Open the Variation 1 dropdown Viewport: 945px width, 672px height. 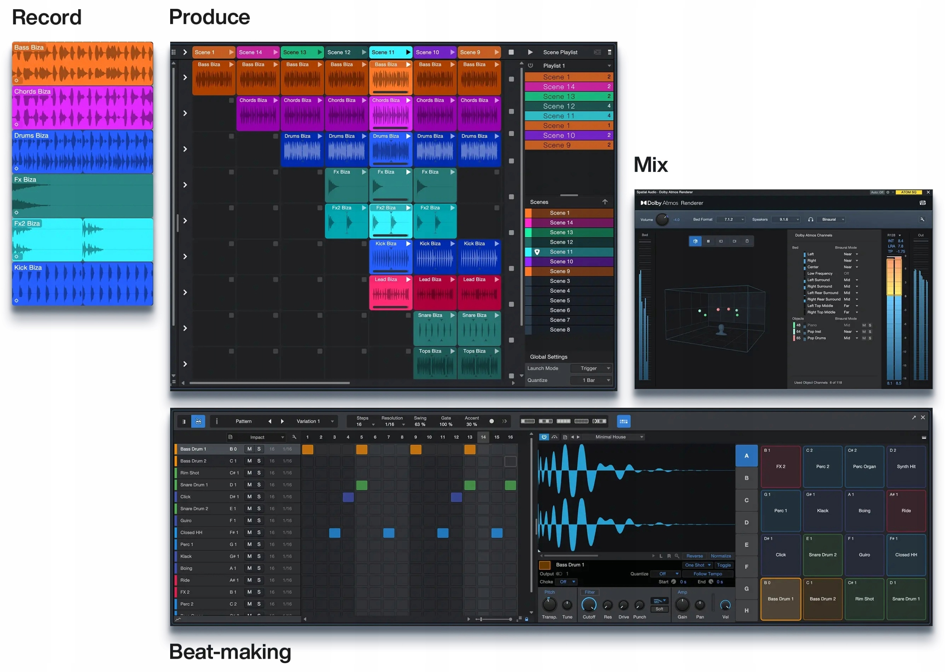point(332,421)
